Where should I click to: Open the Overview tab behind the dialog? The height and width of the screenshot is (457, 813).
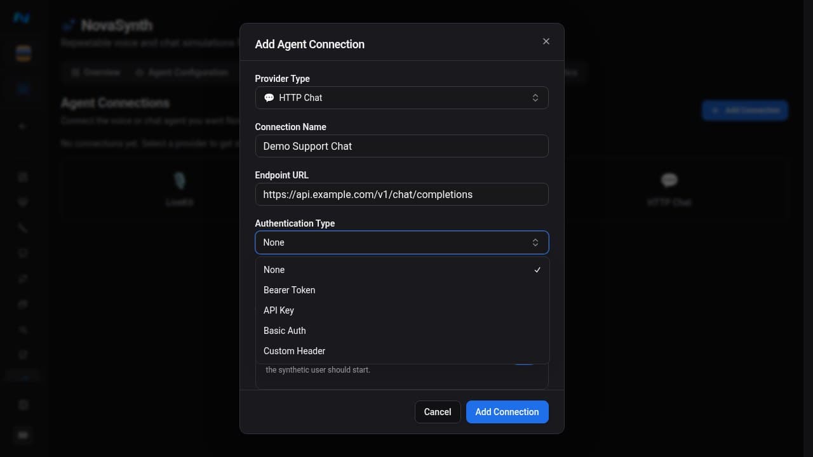click(95, 72)
